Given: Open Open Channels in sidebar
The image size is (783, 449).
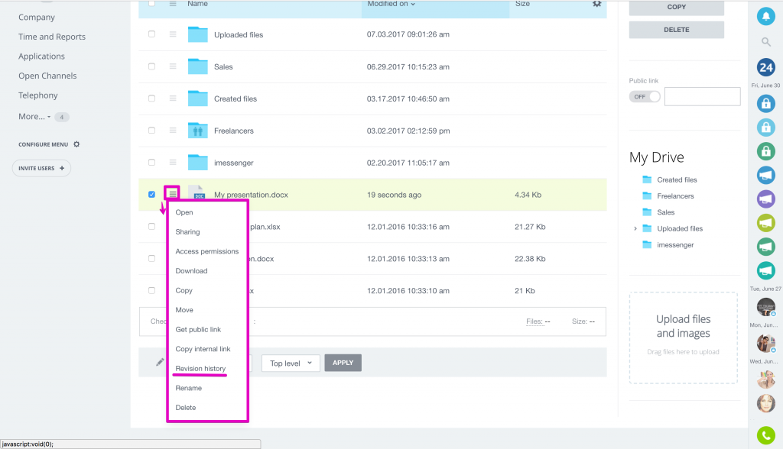Looking at the screenshot, I should pos(47,76).
